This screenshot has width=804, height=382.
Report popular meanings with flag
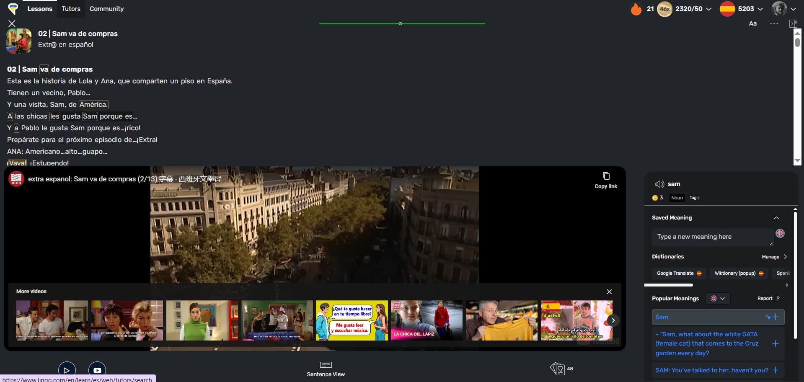coord(768,299)
